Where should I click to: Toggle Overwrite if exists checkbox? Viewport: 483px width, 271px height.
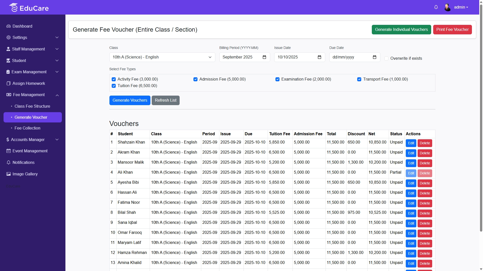pyautogui.click(x=386, y=58)
